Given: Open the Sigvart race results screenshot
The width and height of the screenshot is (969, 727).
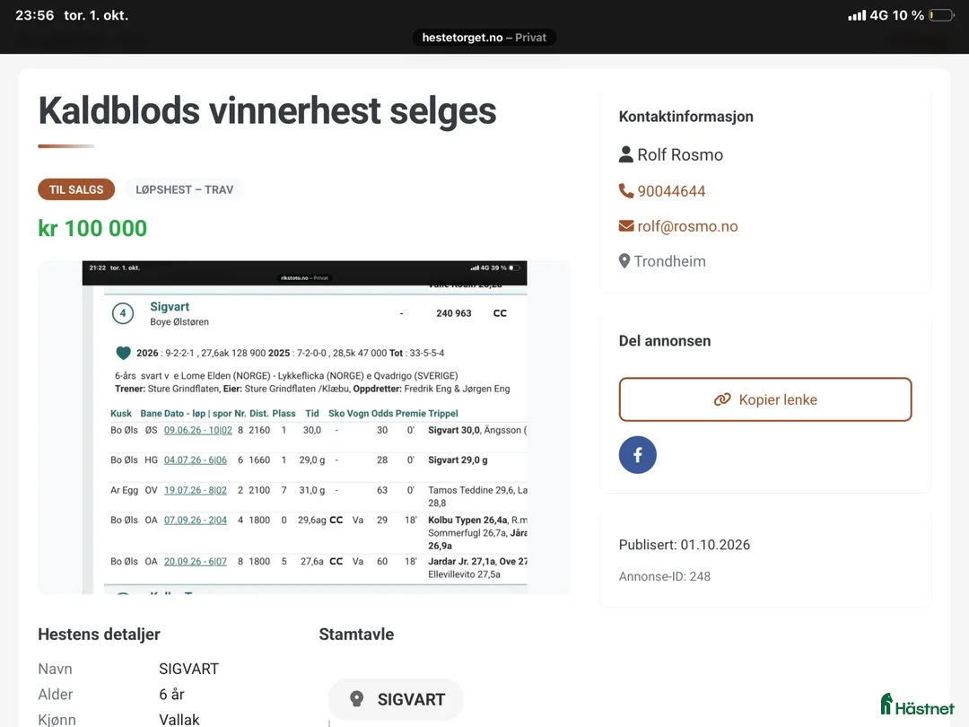Looking at the screenshot, I should [304, 427].
